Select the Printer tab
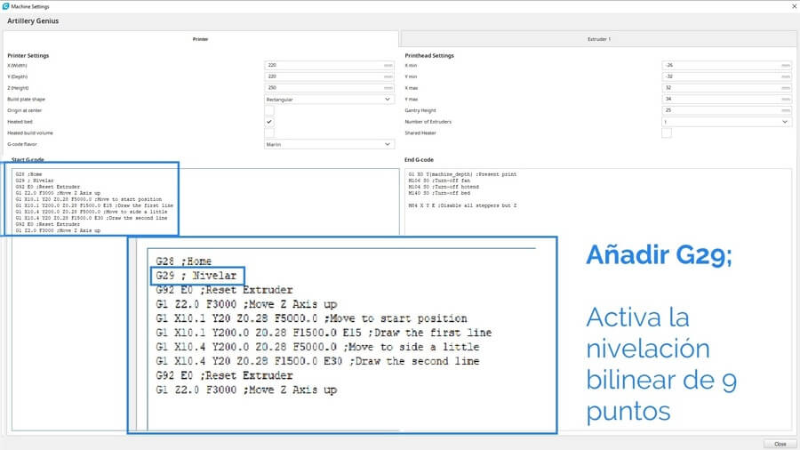 [x=201, y=39]
